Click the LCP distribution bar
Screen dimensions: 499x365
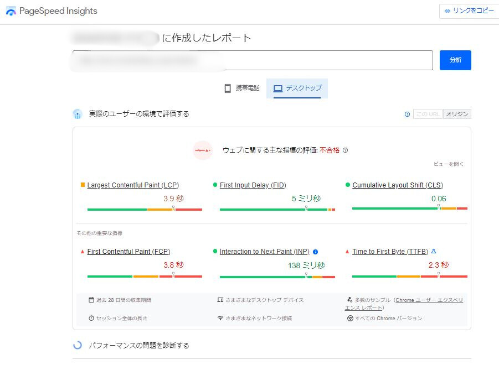[x=145, y=210]
